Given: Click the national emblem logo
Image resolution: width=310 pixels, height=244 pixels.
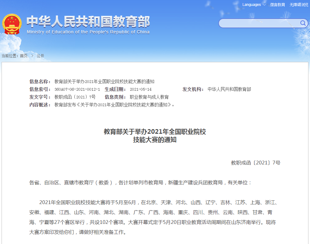Looking at the screenshot, I should pos(12,23).
